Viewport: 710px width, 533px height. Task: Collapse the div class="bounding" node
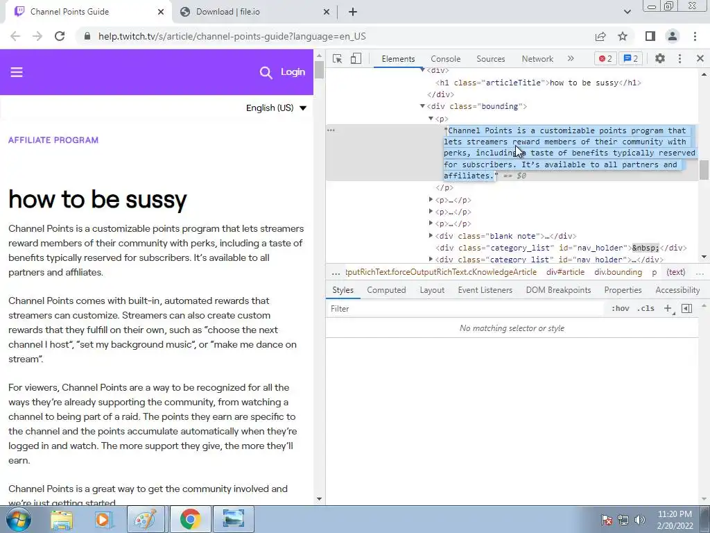point(422,106)
